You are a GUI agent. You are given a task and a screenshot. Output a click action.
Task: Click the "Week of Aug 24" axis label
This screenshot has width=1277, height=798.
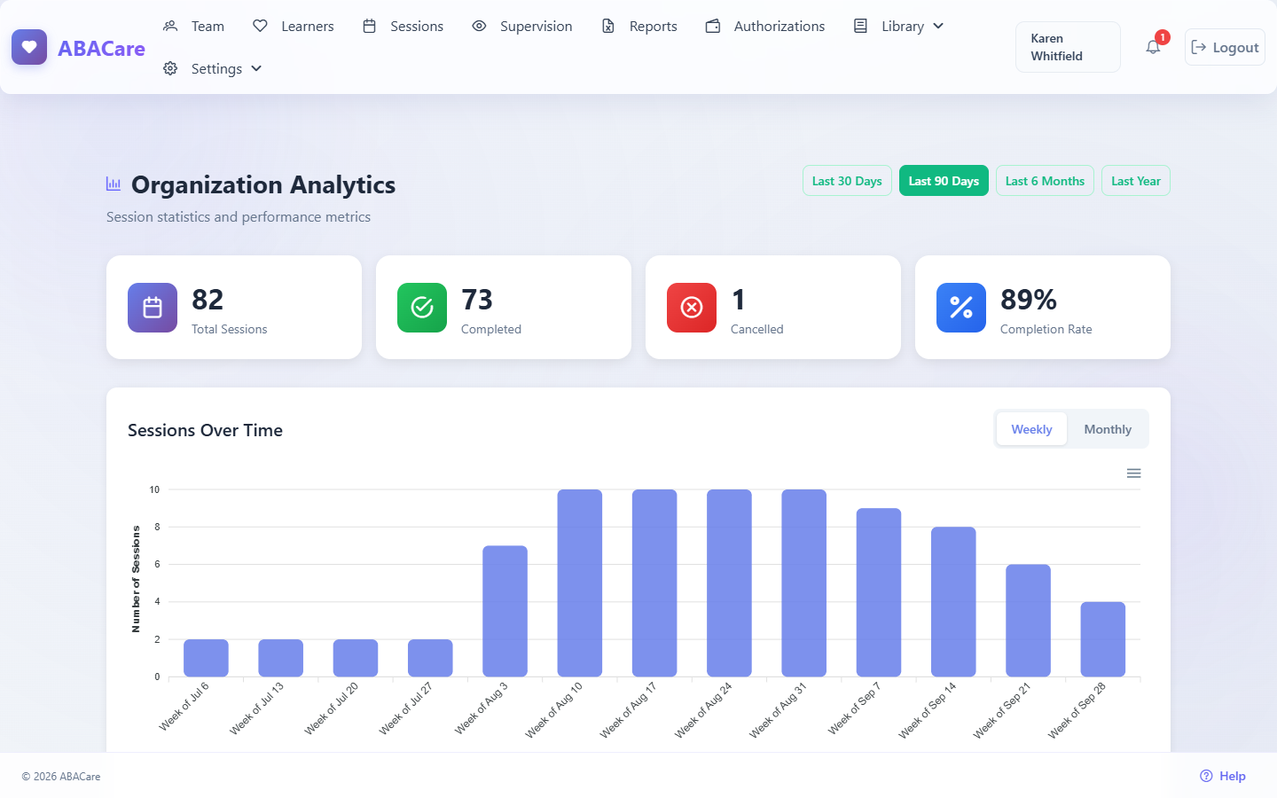tap(704, 709)
